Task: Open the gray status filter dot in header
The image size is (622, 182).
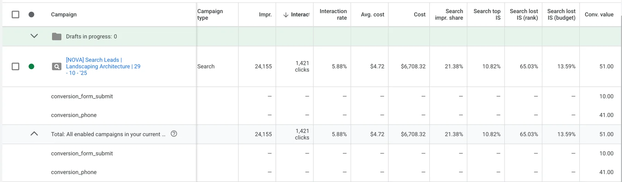Action: point(31,15)
